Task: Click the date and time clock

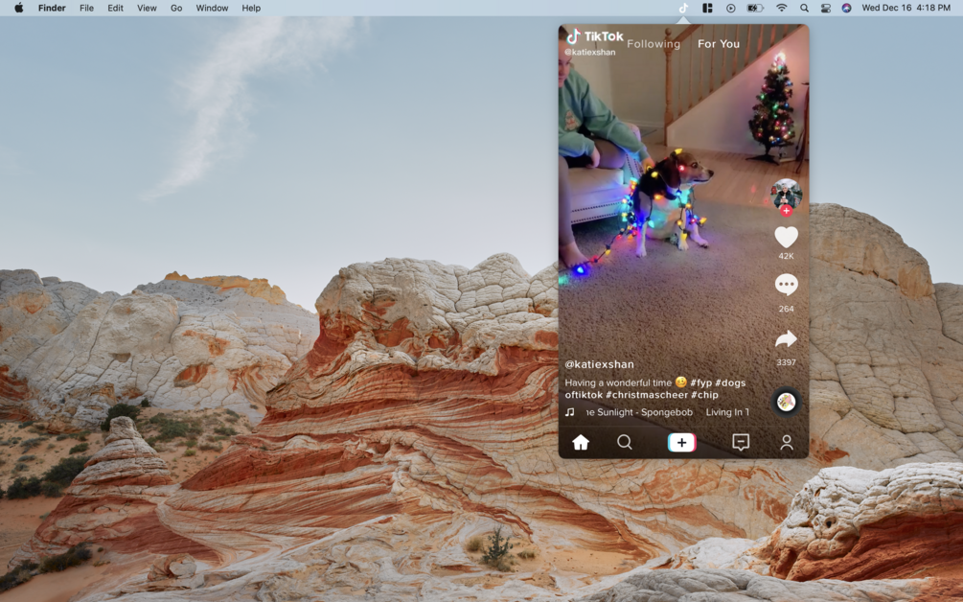Action: click(906, 8)
